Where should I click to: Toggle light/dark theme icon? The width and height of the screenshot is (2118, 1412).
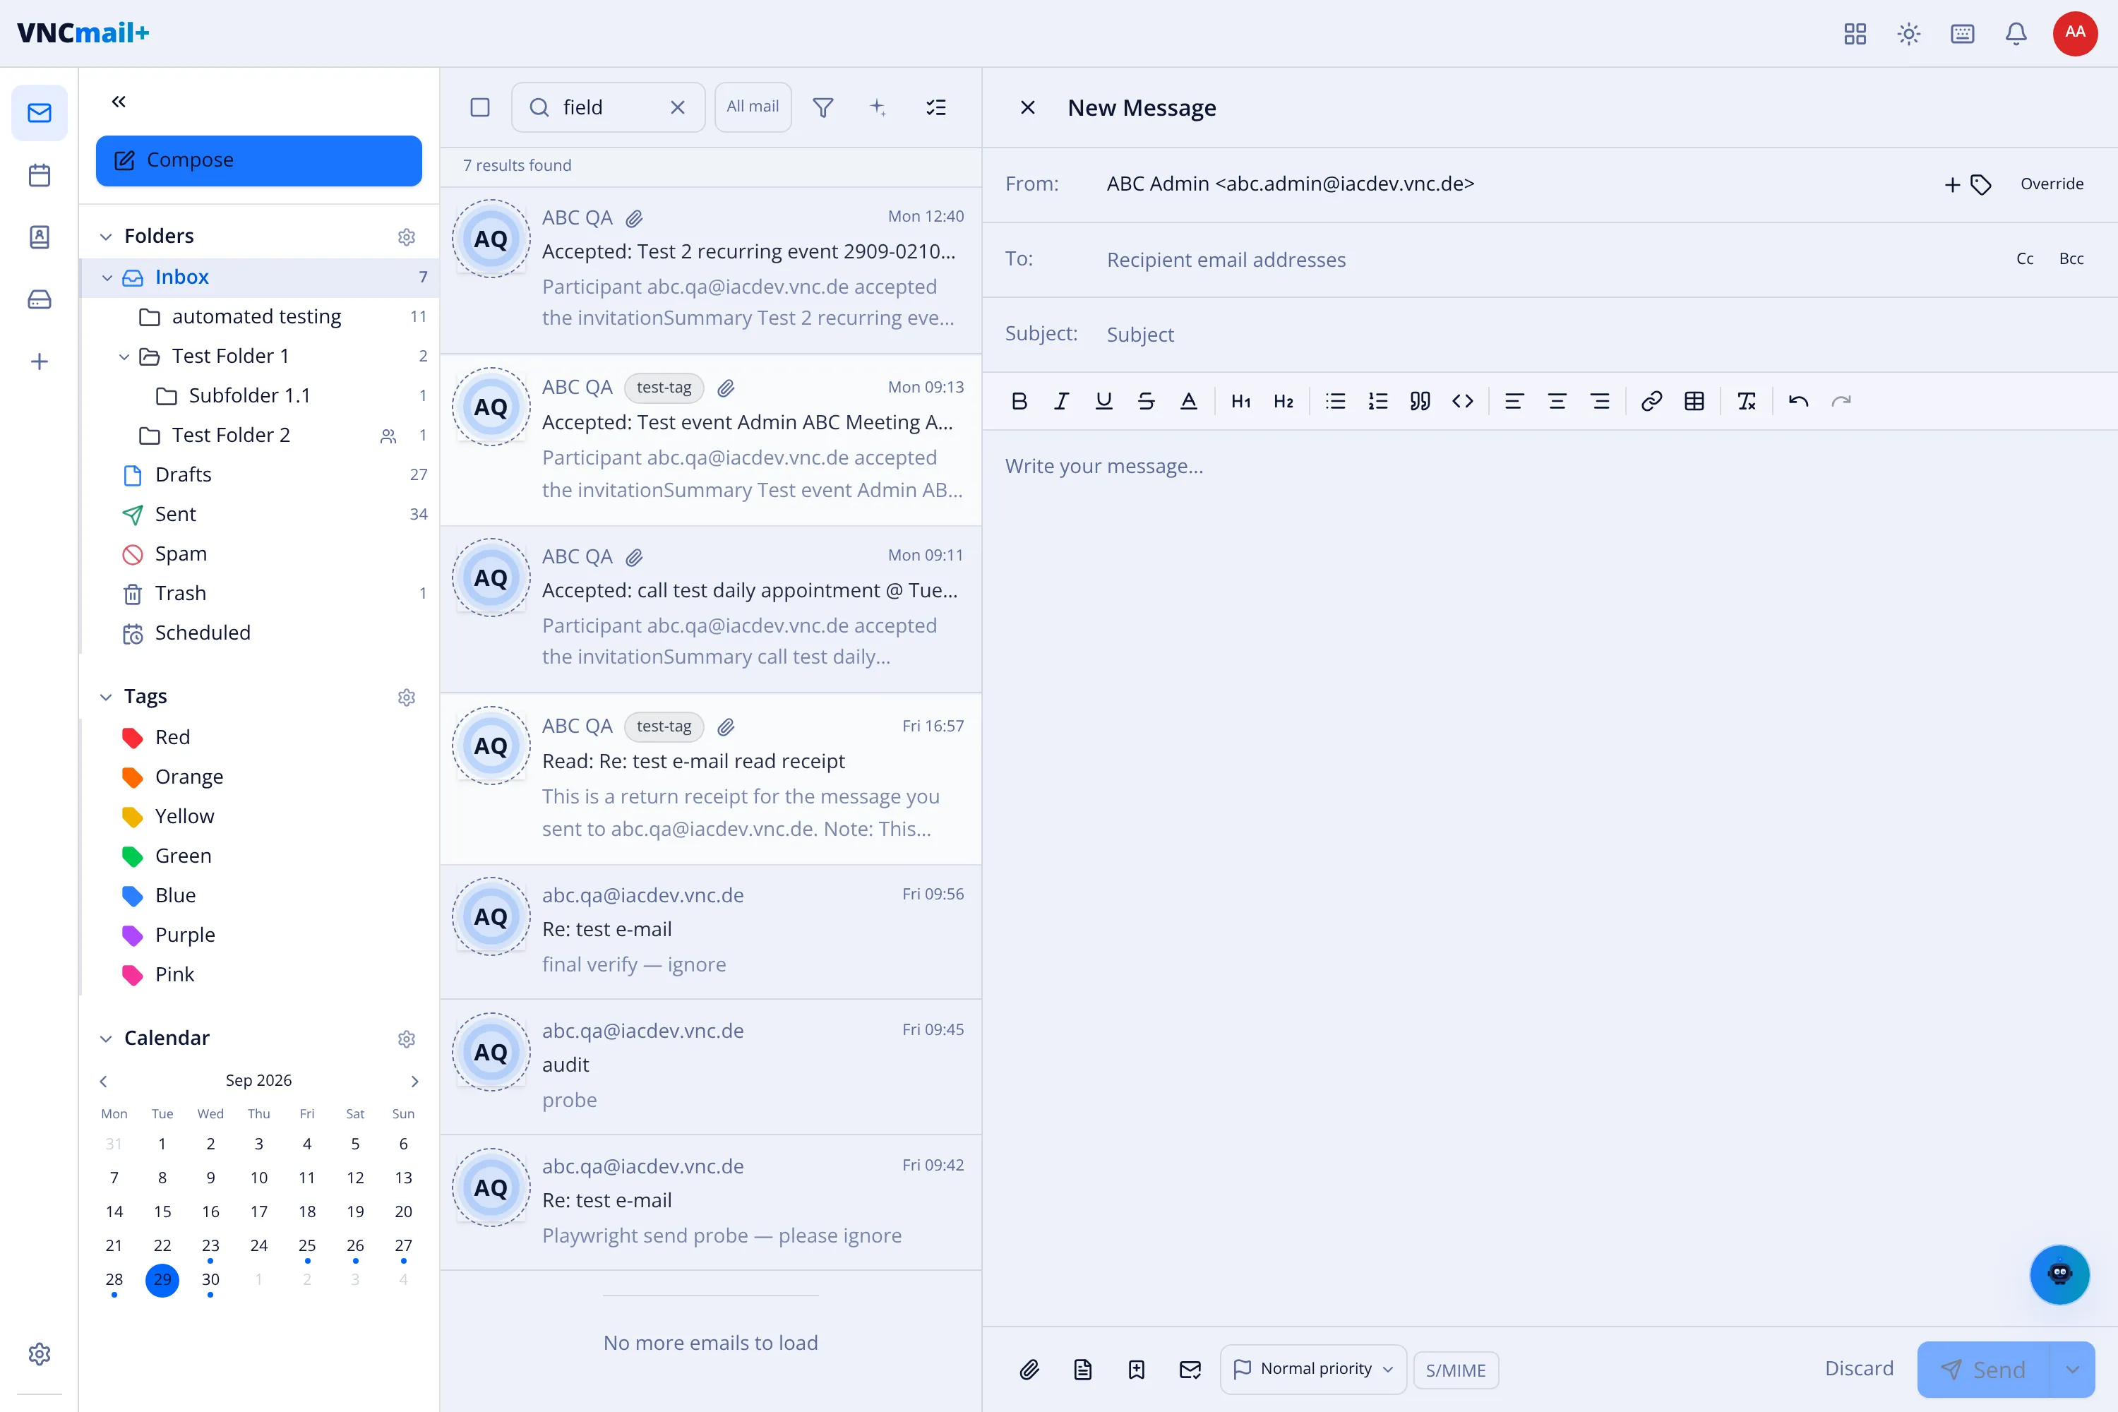pyautogui.click(x=1909, y=33)
